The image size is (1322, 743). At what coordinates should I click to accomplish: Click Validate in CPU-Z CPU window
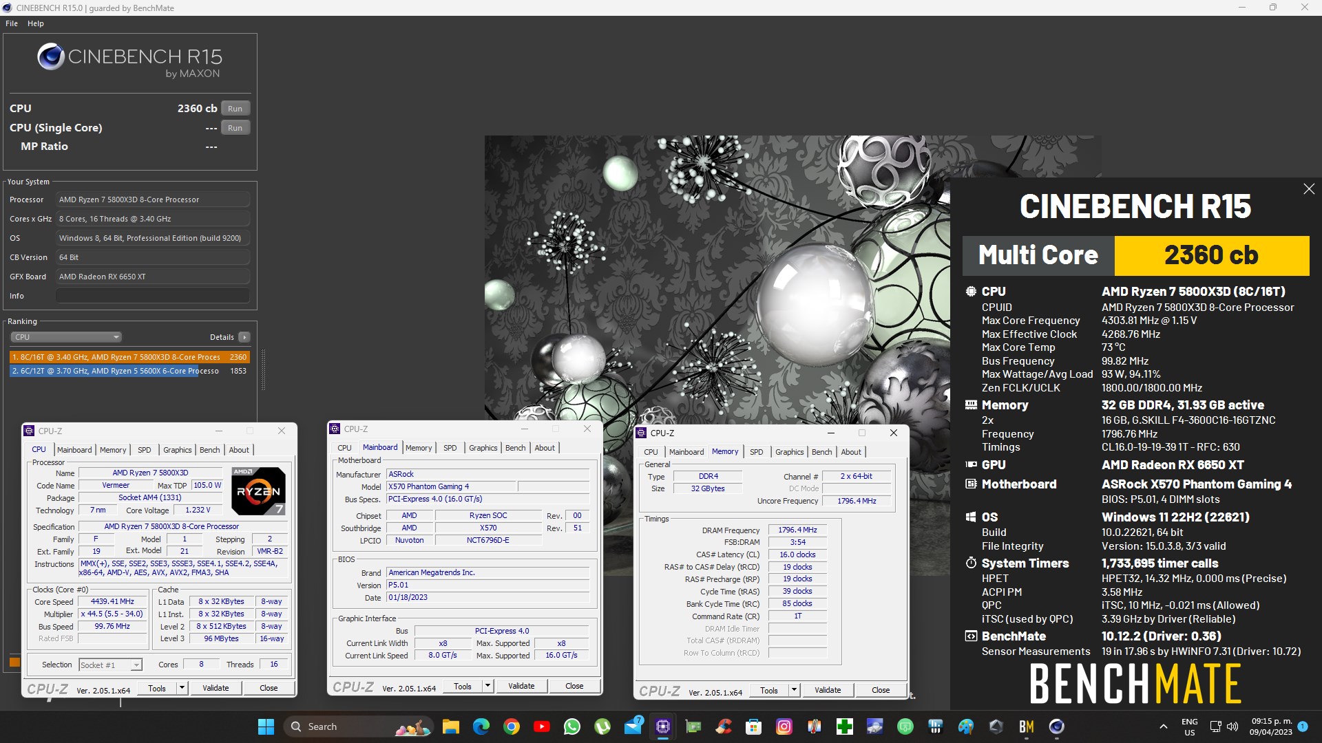216,688
